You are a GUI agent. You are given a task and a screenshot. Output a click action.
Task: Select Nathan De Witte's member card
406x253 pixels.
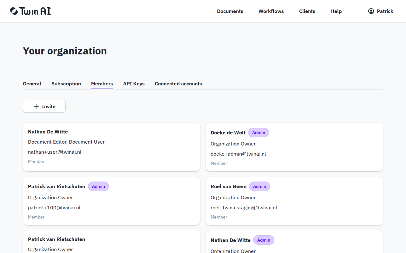[x=112, y=147]
